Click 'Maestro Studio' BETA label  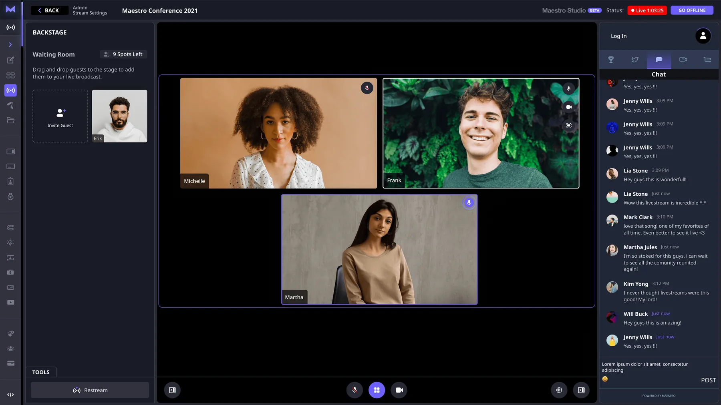(572, 10)
